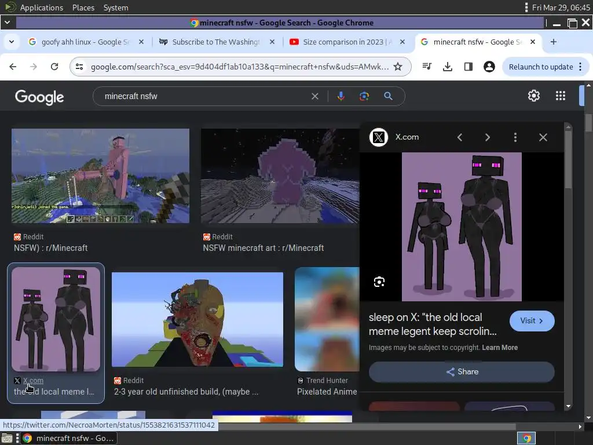The width and height of the screenshot is (593, 445).
Task: Open first Reddit Minecraft landscape thumbnail
Action: (x=100, y=176)
